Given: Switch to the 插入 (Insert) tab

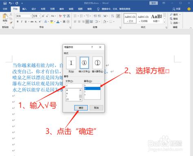Looking at the screenshot, I should click(24, 9).
